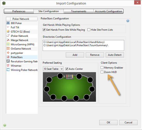Screen dimensions: 142x130
Task: Choose OnGame Network row
Action: (22, 49)
